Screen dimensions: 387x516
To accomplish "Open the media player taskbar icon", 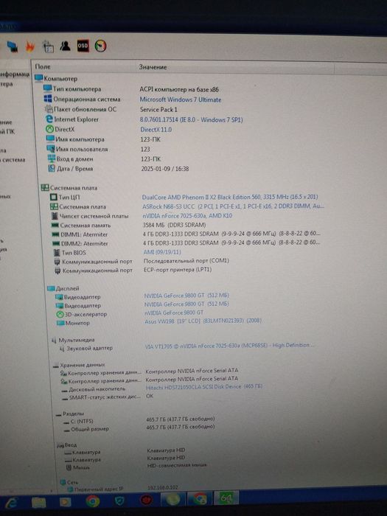I will click(65, 501).
